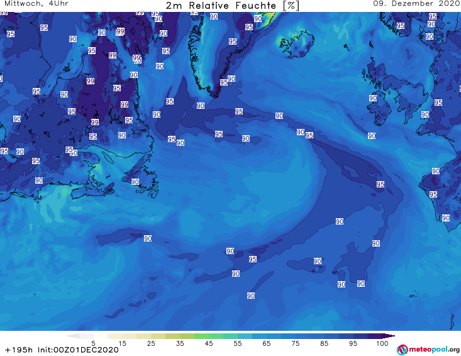The width and height of the screenshot is (461, 356).
Task: Click the meteopool swirl logo icon
Action: (x=403, y=350)
